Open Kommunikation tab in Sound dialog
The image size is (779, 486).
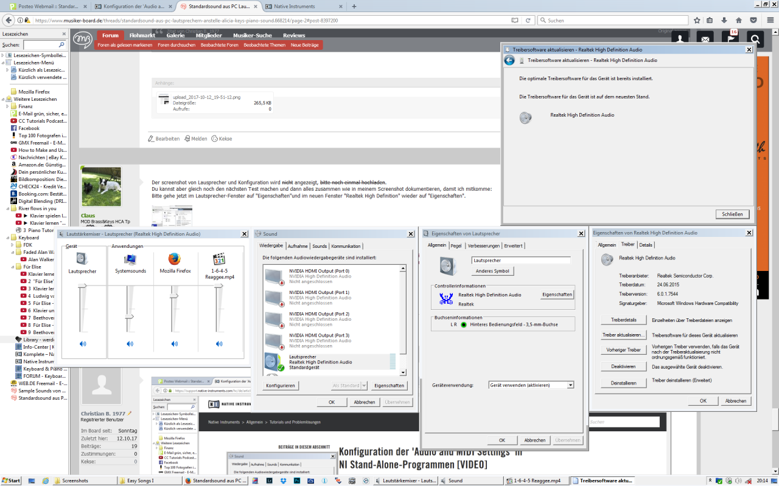tap(346, 246)
